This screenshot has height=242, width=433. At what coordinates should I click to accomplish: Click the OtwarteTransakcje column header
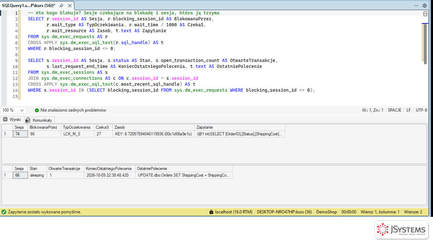point(66,169)
